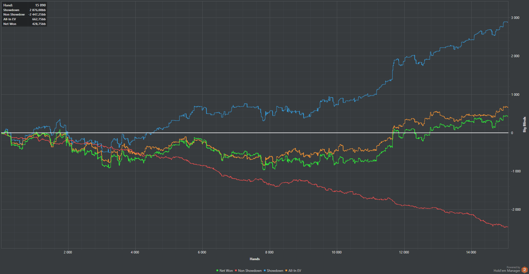Click the 'All-In EV' row label in the stats box

tap(10, 19)
